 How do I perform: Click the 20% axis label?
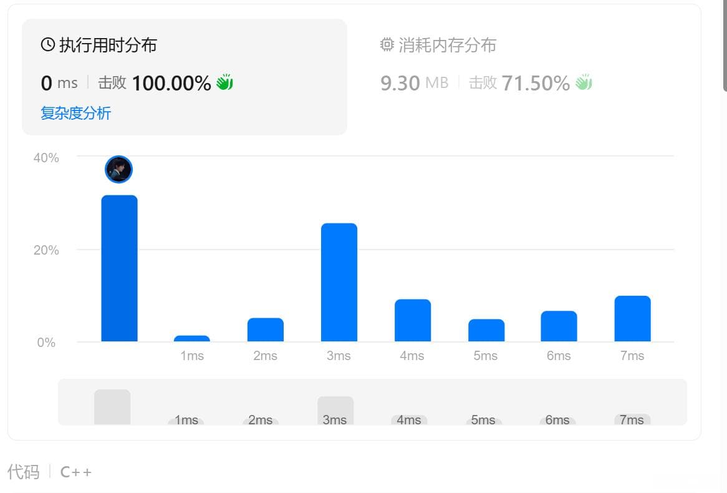(46, 250)
